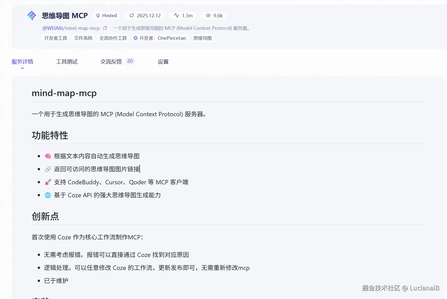Click the 开发者工具 tag
The width and height of the screenshot is (447, 299).
pos(56,38)
